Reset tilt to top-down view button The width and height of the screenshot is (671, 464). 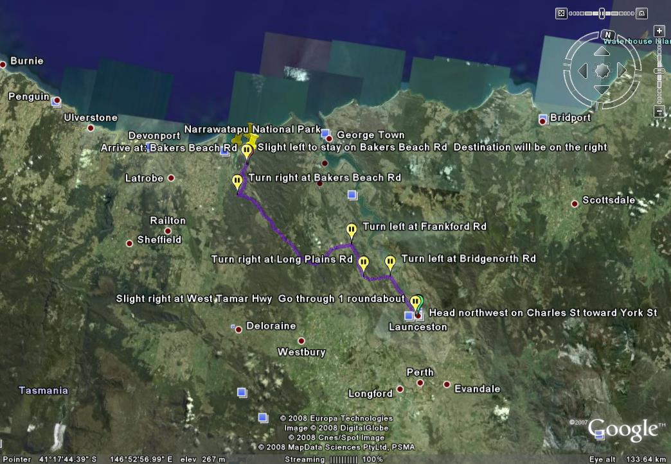pyautogui.click(x=561, y=13)
